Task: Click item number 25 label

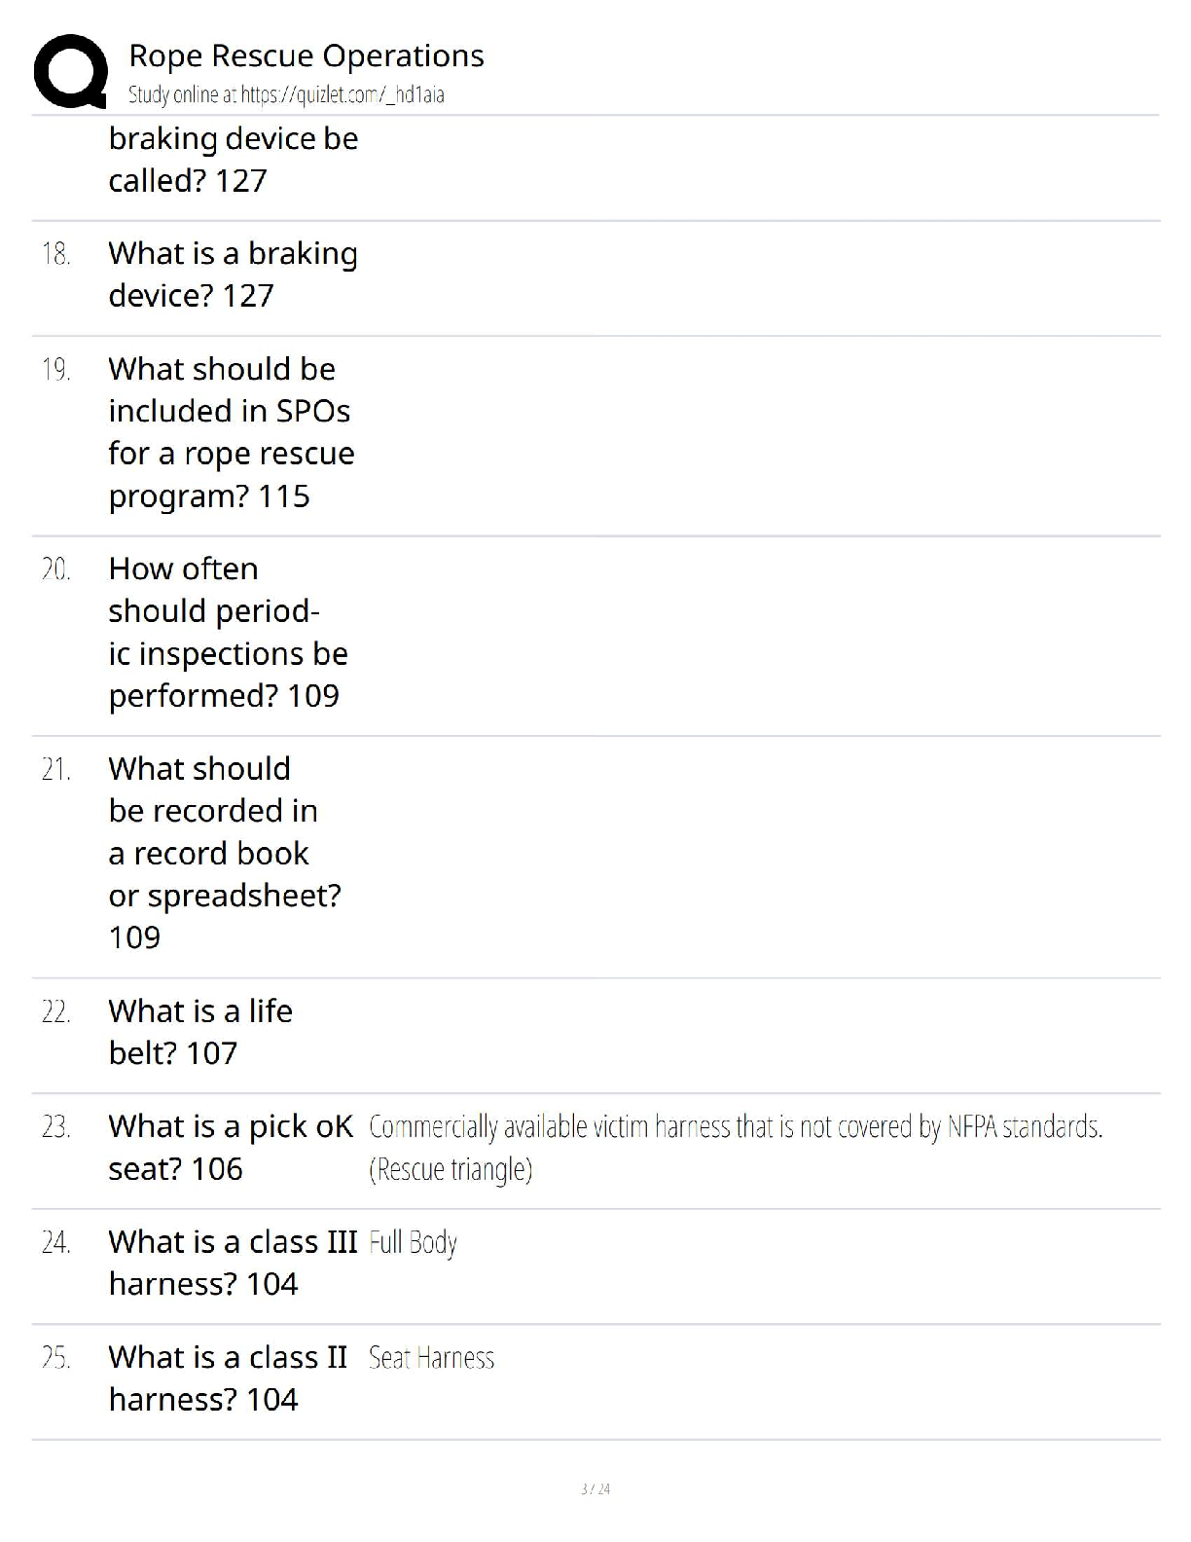Action: point(56,1358)
